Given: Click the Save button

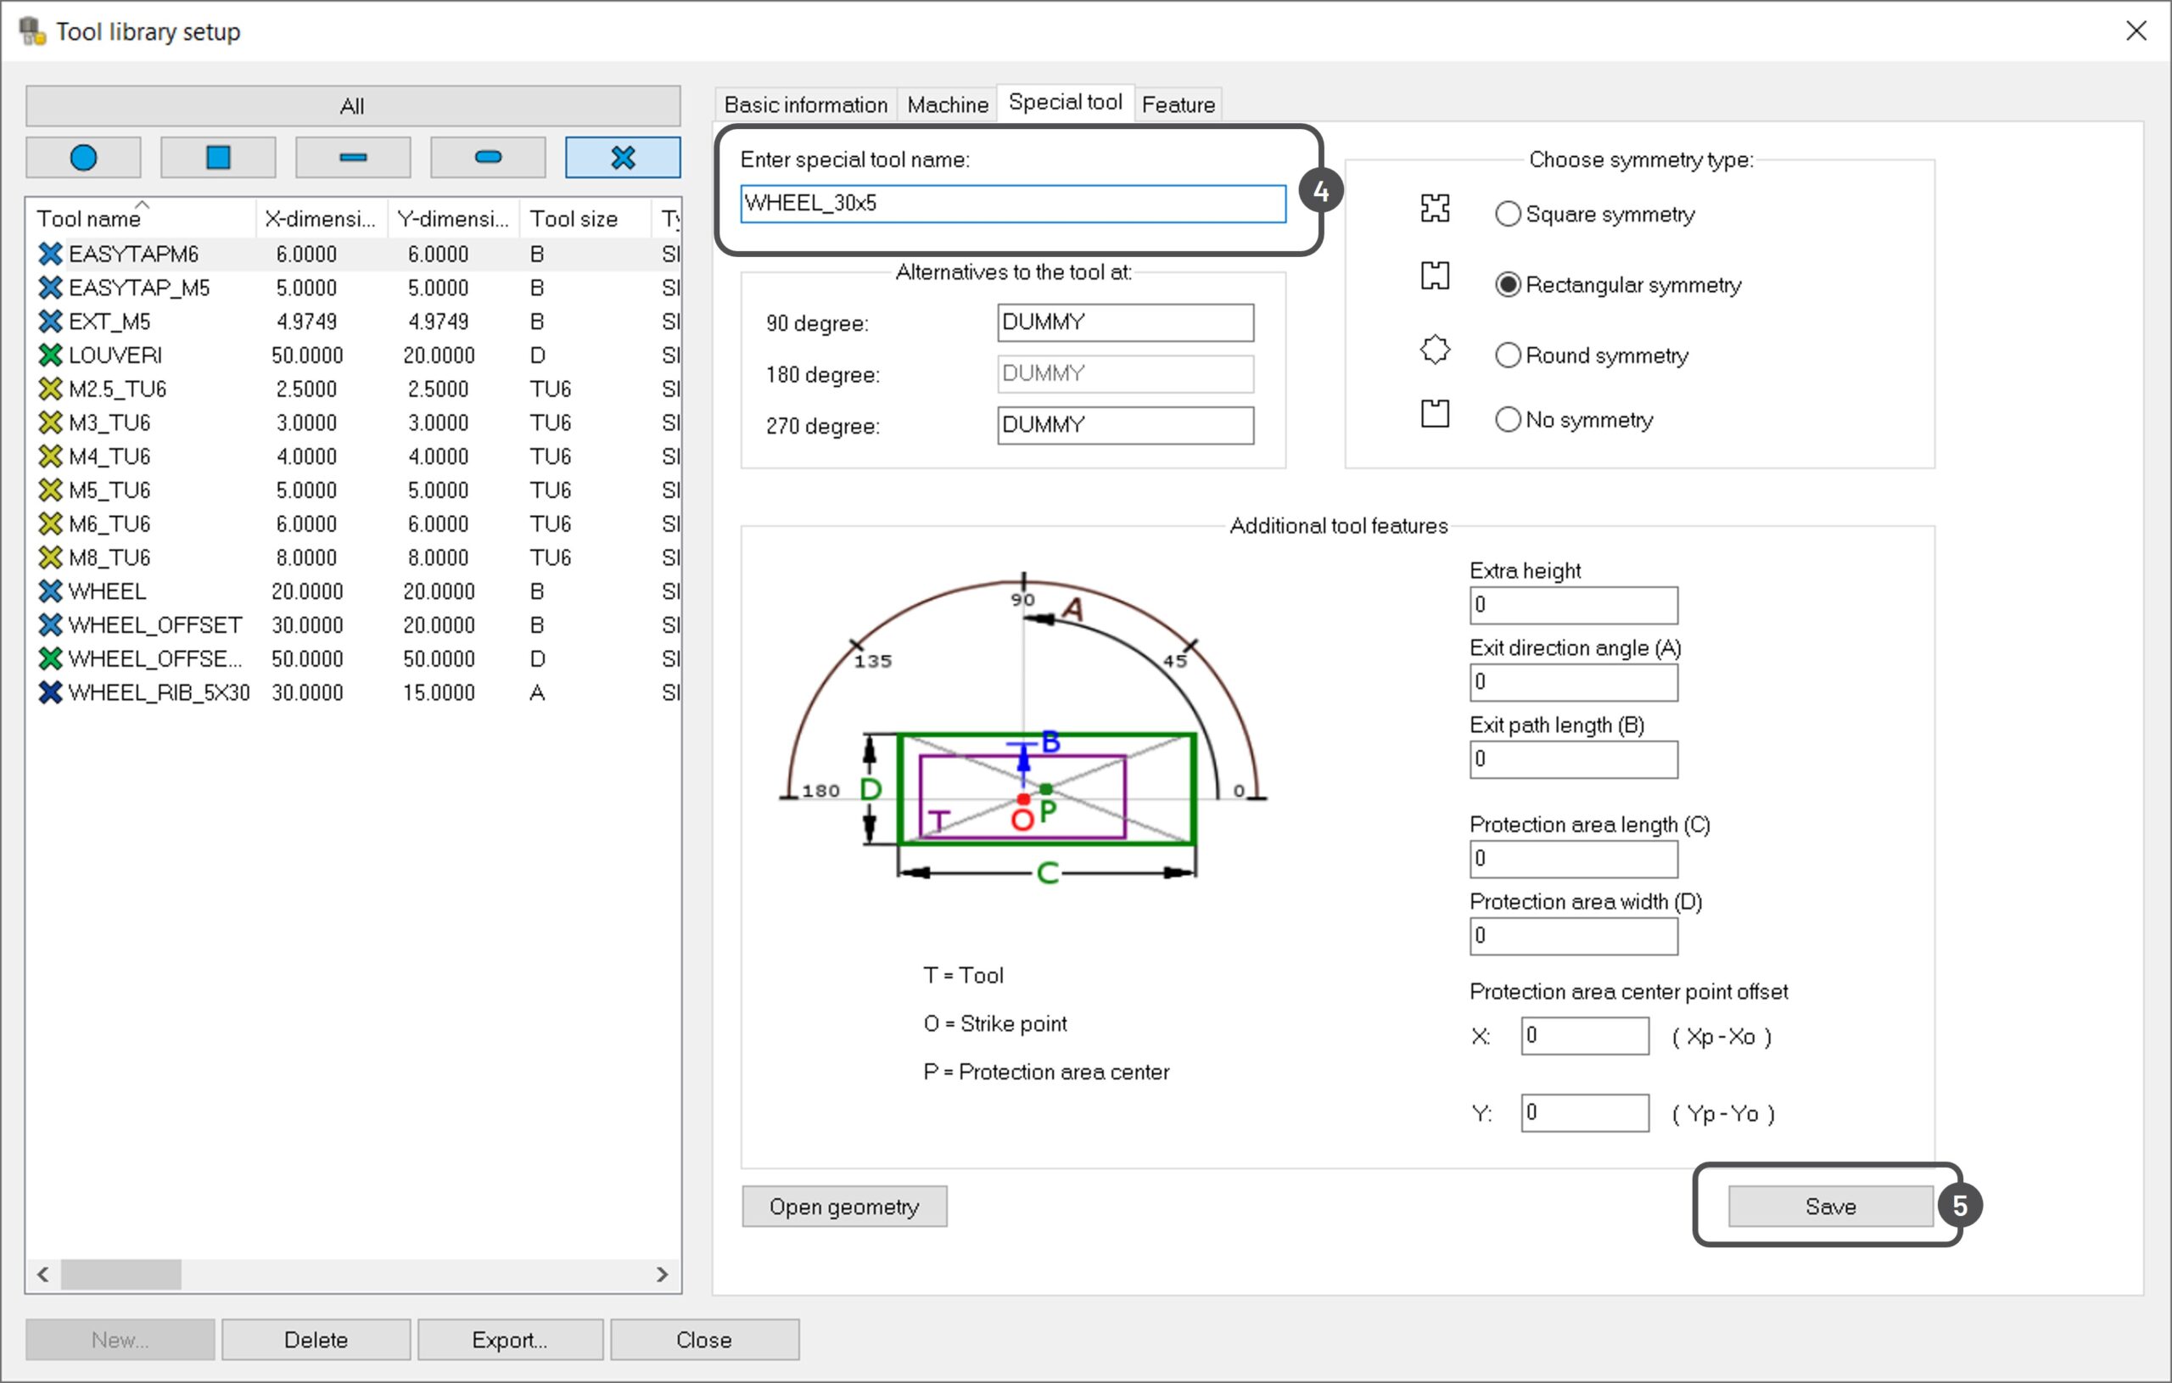Looking at the screenshot, I should 1829,1207.
